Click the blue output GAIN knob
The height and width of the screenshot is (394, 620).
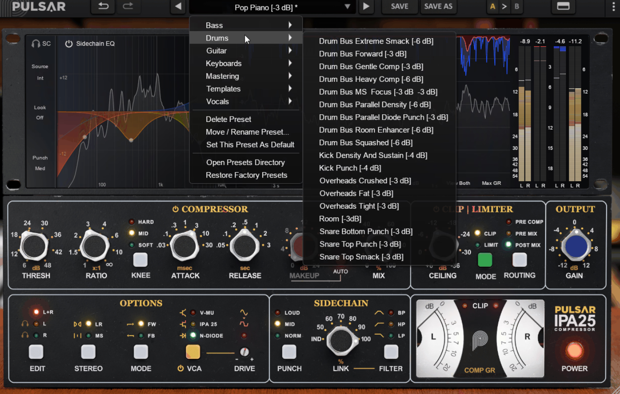pos(575,246)
